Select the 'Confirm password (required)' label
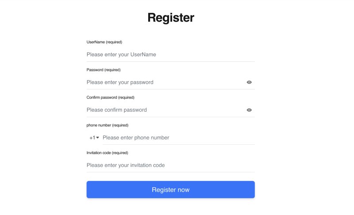 (x=110, y=97)
